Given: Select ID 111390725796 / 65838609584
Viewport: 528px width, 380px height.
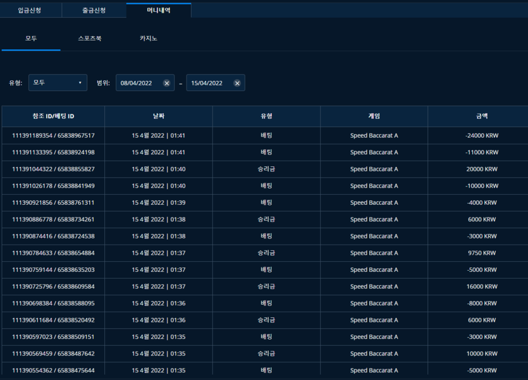Looking at the screenshot, I should click(x=53, y=287).
